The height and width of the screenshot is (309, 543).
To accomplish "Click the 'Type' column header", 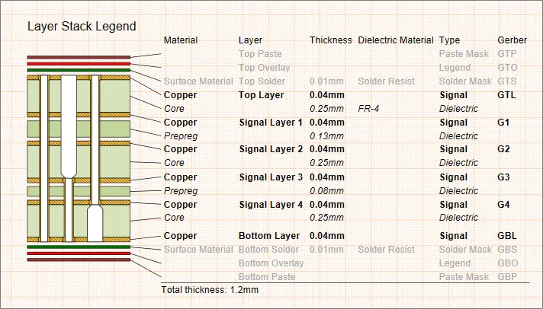I will (x=449, y=40).
